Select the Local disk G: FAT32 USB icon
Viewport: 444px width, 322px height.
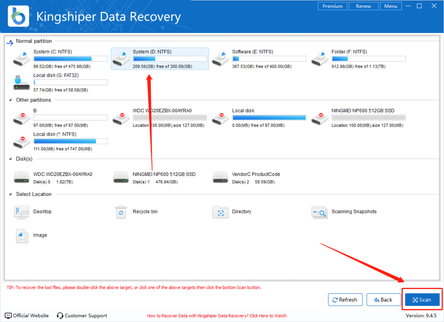pyautogui.click(x=22, y=83)
